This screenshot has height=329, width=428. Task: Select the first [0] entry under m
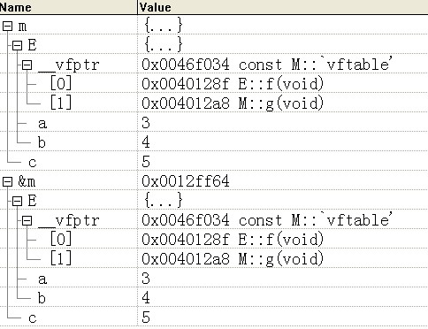[61, 84]
